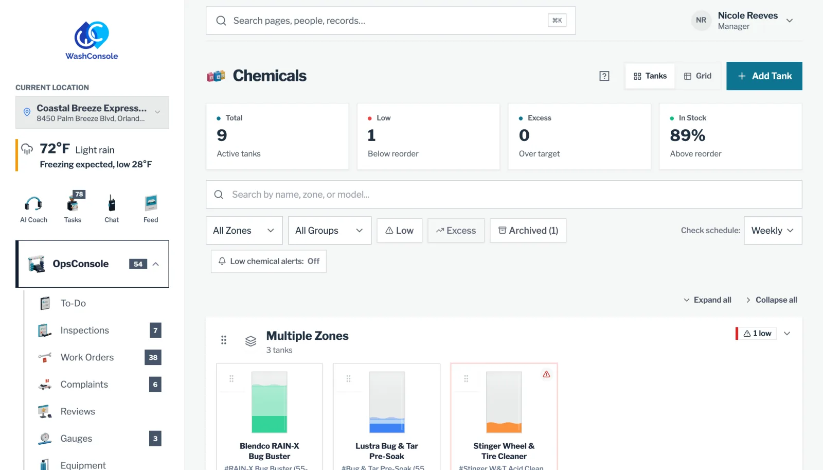Switch to the Tanks view tab

coord(650,76)
